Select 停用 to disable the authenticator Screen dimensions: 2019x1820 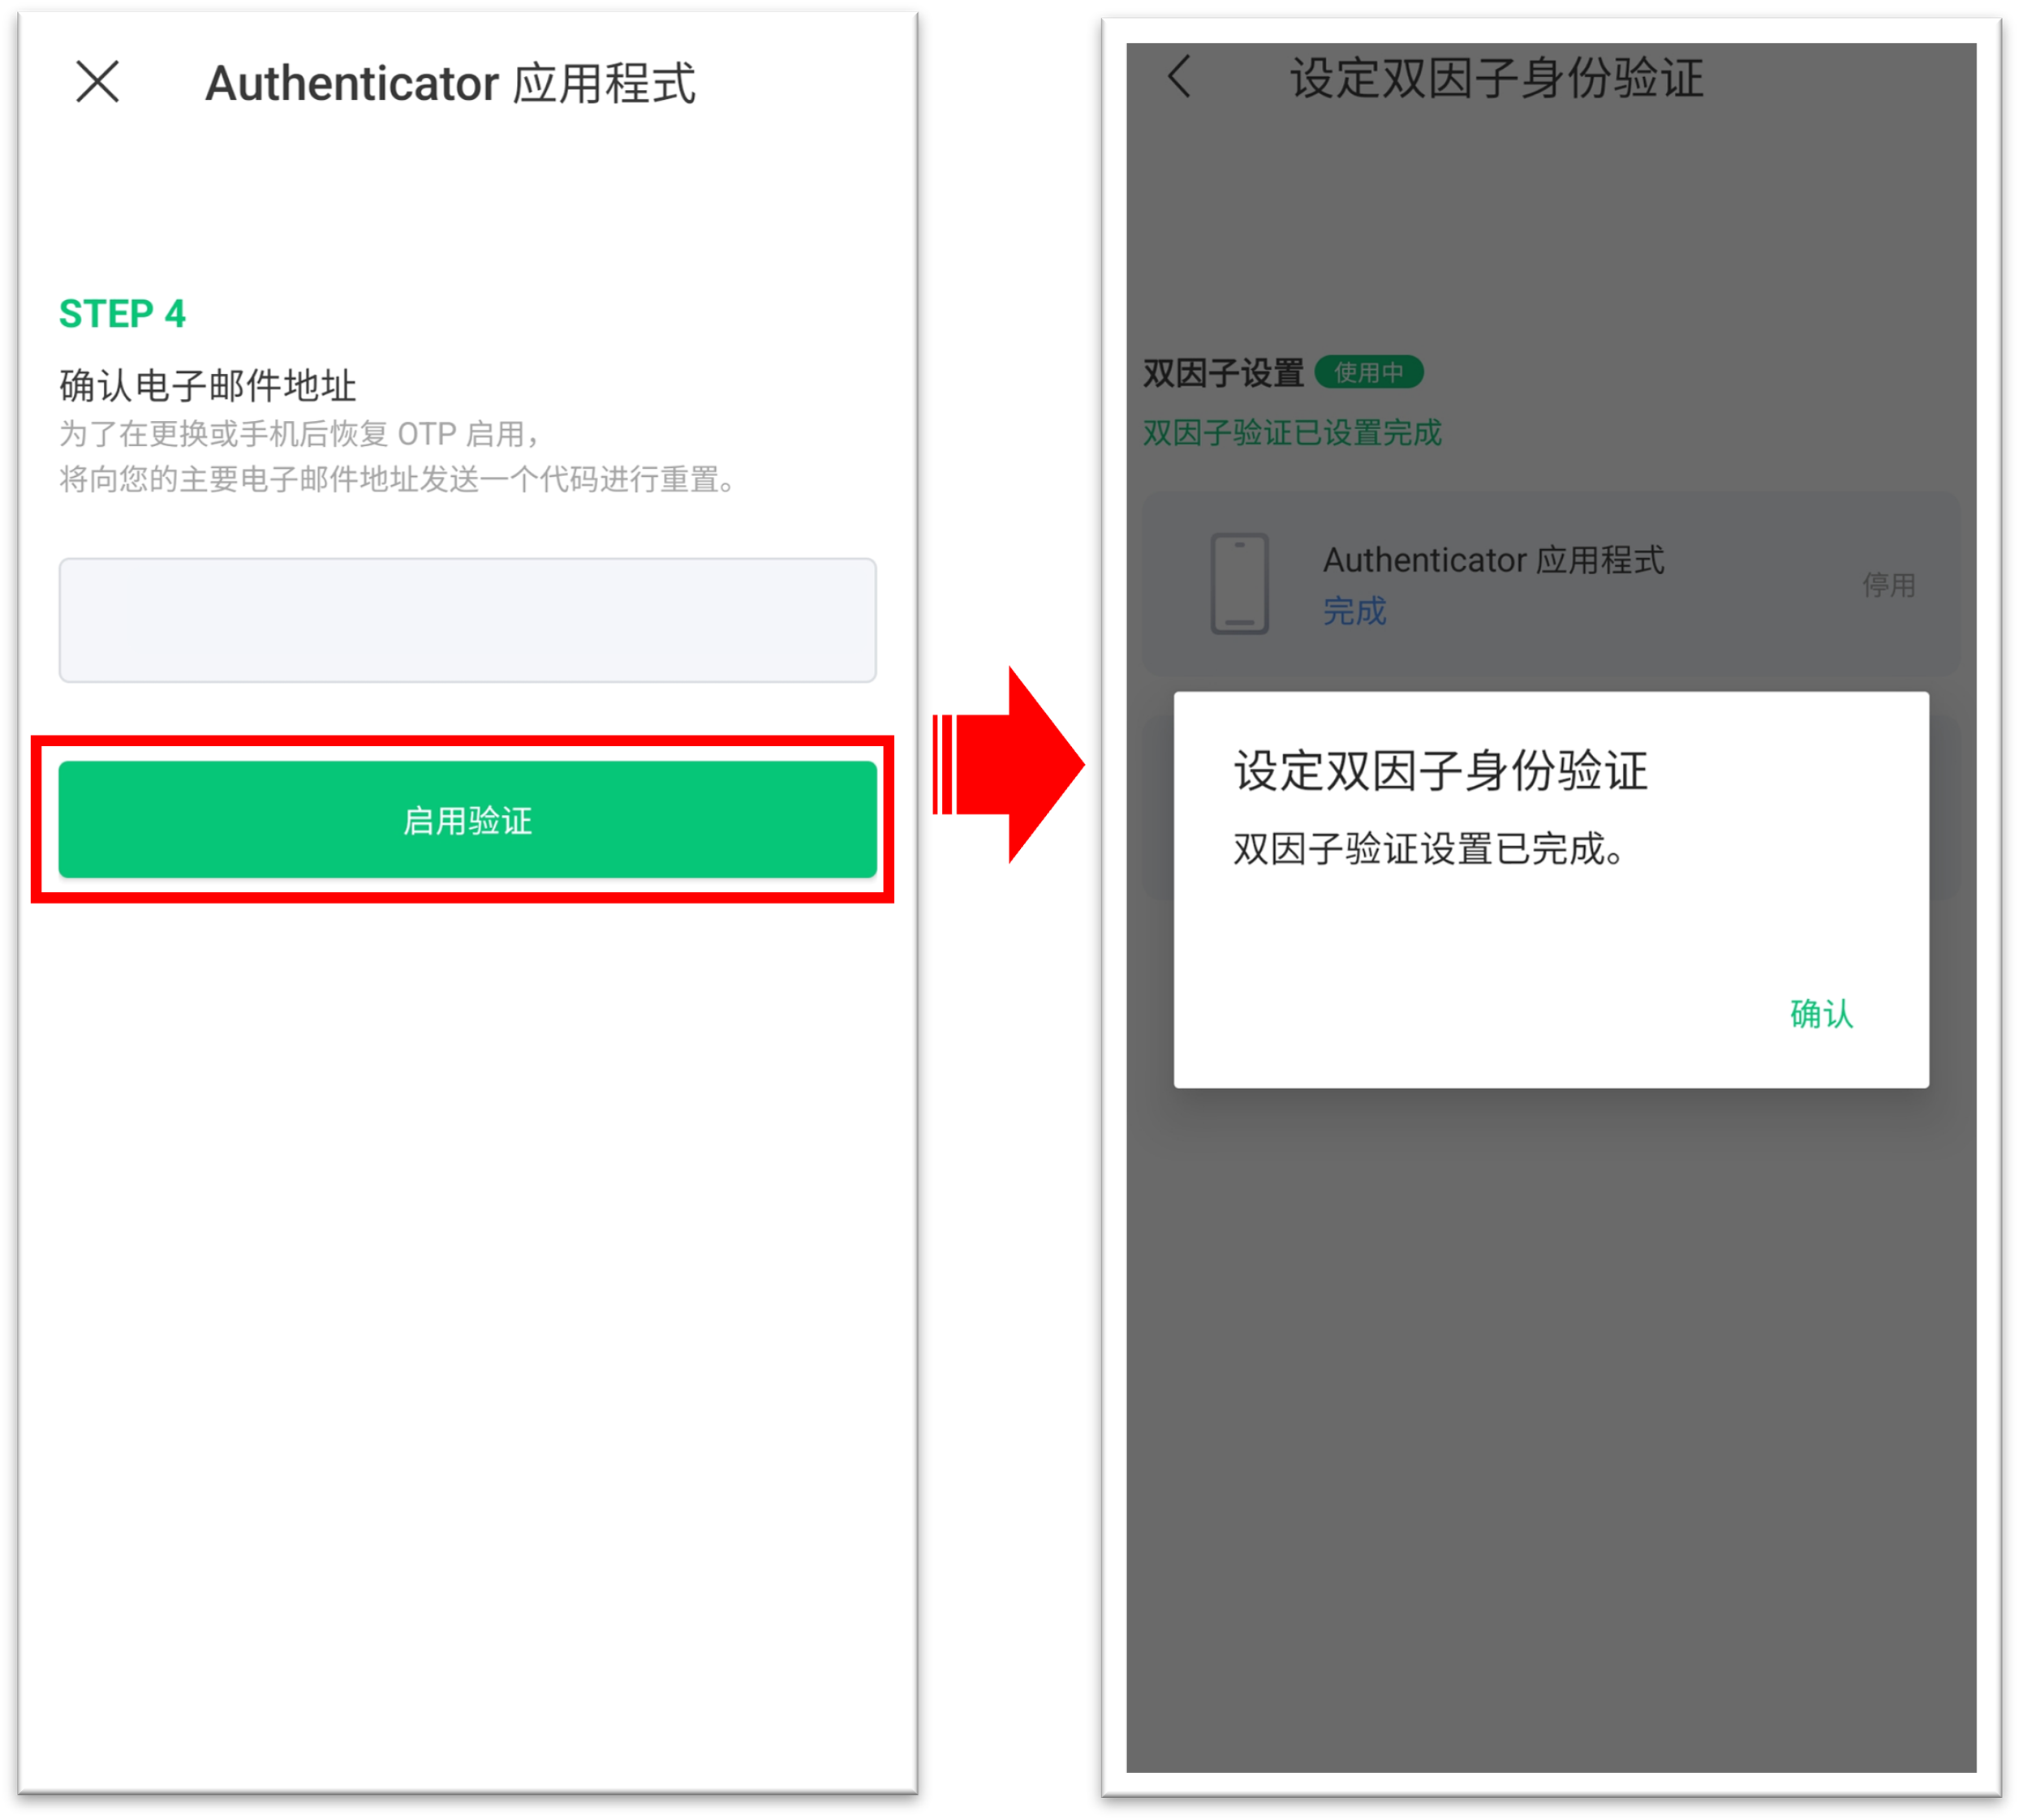click(x=1887, y=585)
